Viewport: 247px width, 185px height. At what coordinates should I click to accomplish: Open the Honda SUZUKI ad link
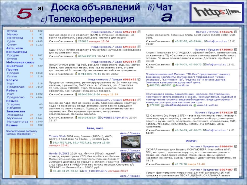[59, 154]
